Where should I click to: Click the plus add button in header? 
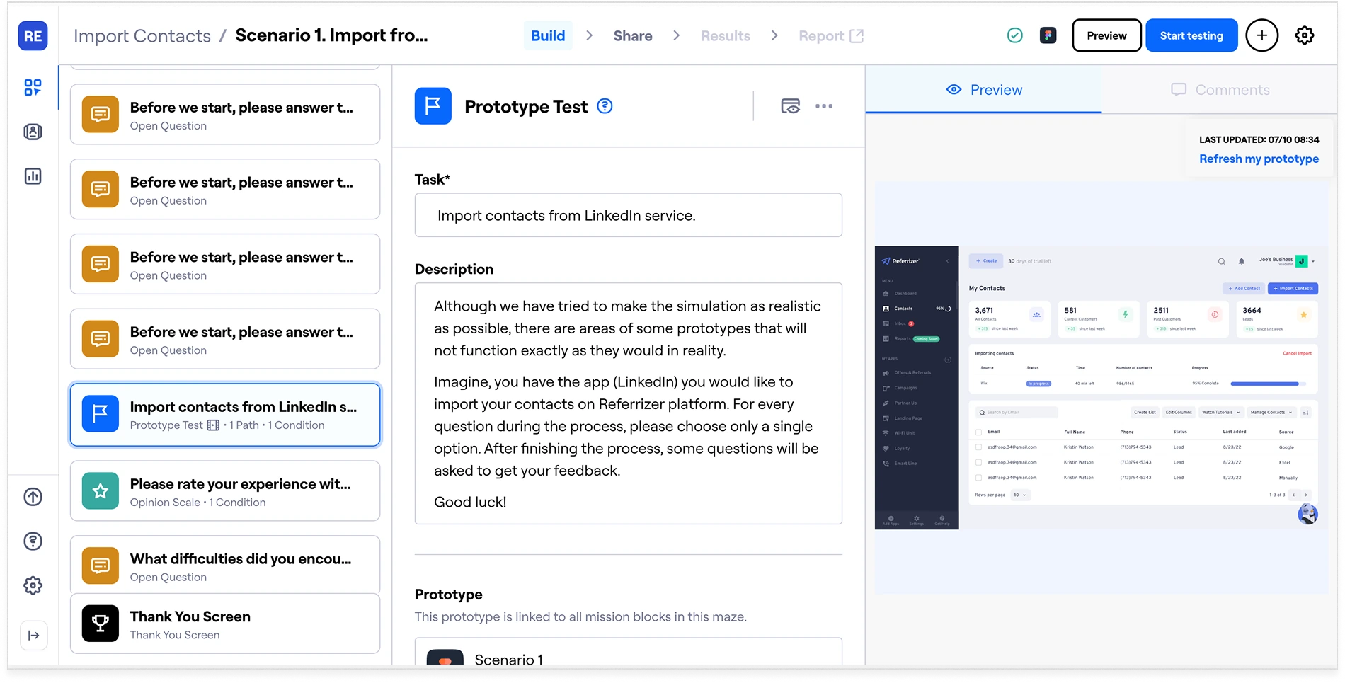coord(1261,35)
